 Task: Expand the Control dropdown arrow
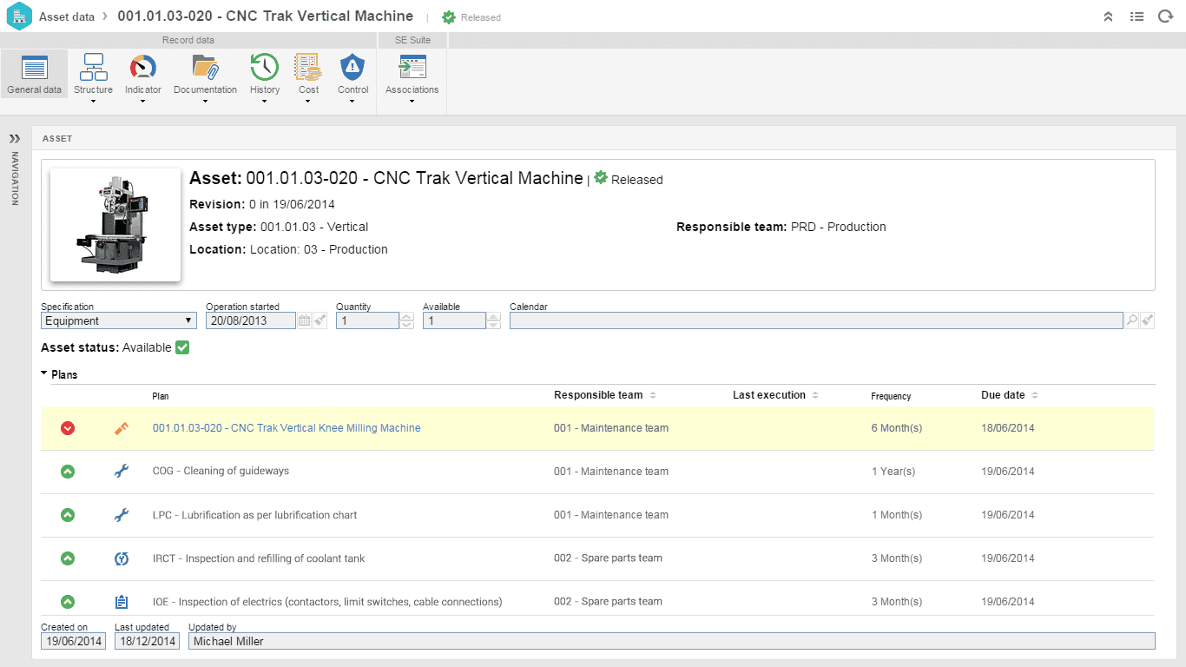coord(353,102)
